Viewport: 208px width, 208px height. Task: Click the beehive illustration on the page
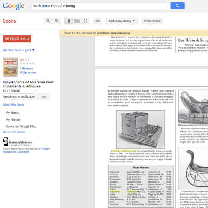pyautogui.click(x=141, y=129)
